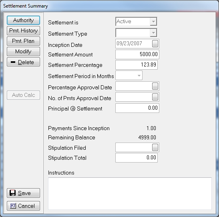This screenshot has width=219, height=217.
Task: Expand the Settlement Type dropdown
Action: 153,33
